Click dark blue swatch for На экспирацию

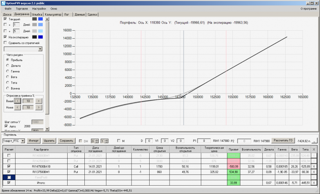tap(41, 37)
